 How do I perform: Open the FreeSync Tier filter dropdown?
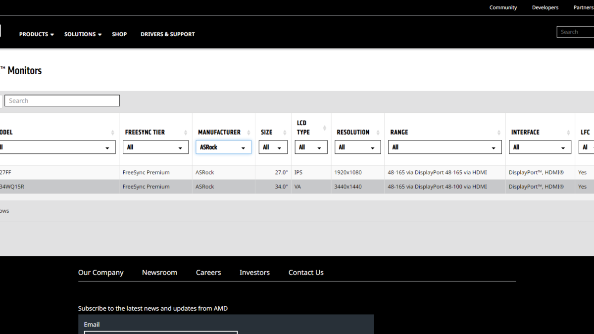[155, 147]
